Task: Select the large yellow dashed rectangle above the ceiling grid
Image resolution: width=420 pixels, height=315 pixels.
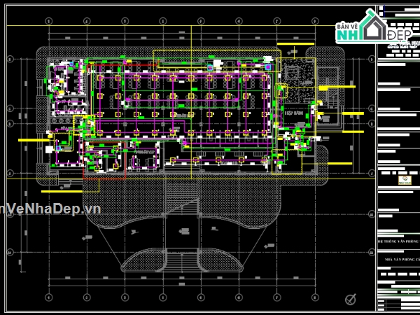Action: pyautogui.click(x=217, y=60)
